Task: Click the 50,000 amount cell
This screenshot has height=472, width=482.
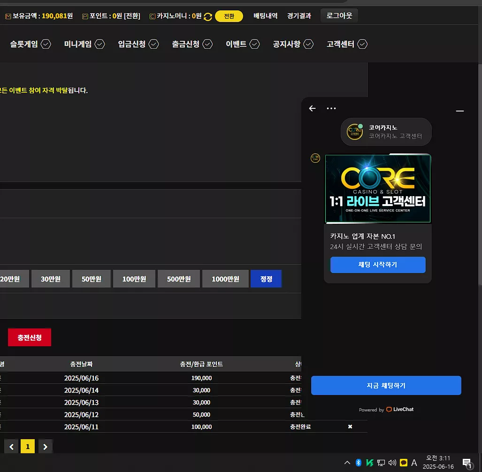Action: [202, 415]
